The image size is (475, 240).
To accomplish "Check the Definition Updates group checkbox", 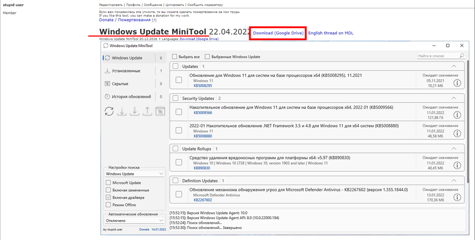I will 175,180.
